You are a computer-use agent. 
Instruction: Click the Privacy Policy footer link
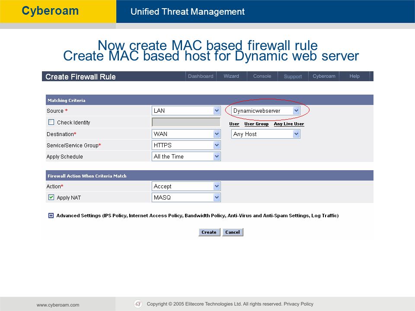(299, 304)
